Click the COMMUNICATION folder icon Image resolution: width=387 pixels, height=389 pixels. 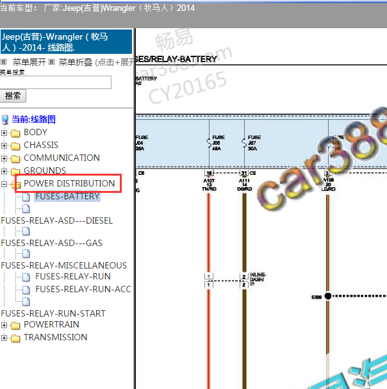coord(15,158)
